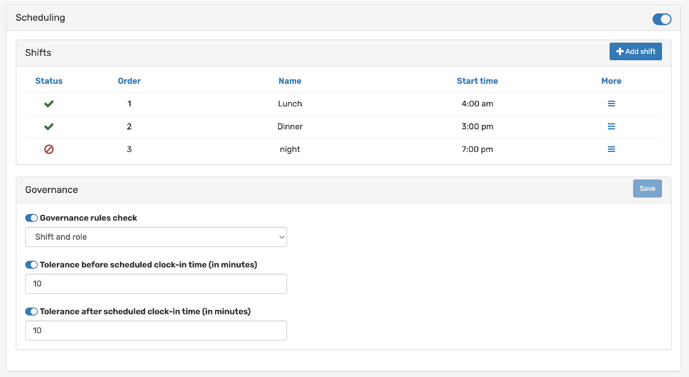Screen dimensions: 689x377
Task: Open the more menu for Dinner shift
Action: click(611, 127)
